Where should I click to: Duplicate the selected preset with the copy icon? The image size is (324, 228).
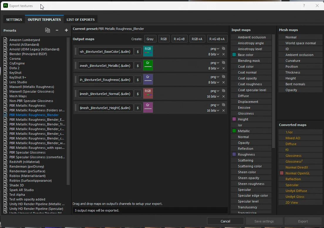(x=48, y=30)
